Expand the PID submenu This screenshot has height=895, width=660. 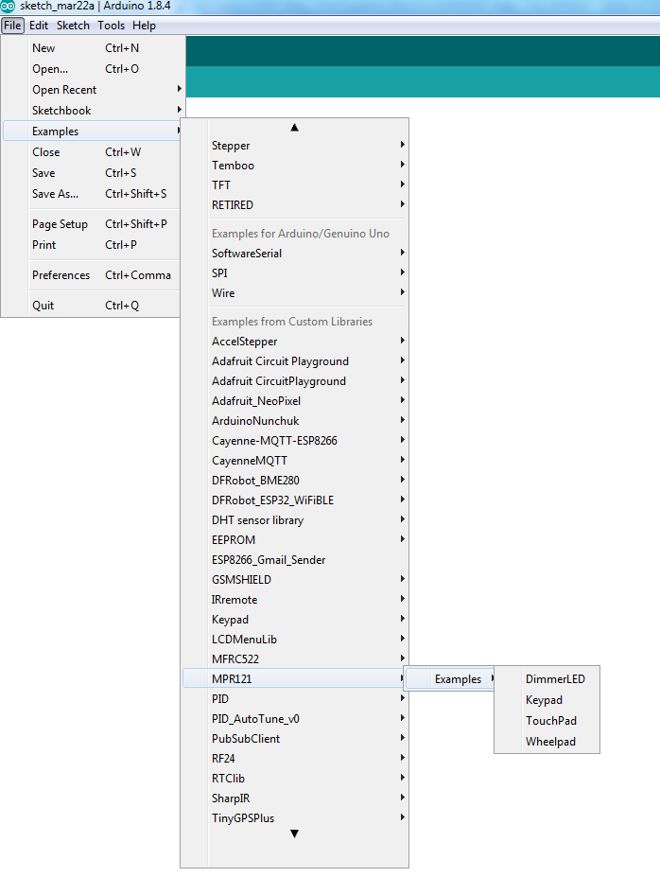[x=294, y=698]
